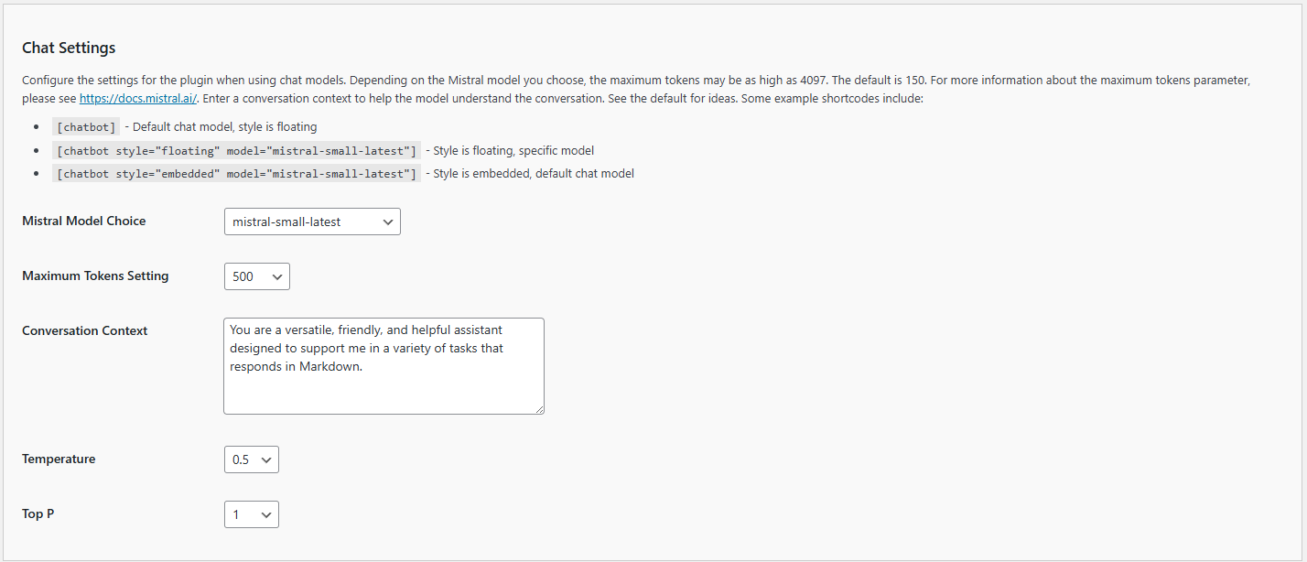1307x562 pixels.
Task: Click the Mistral Model Choice dropdown chevron
Action: pyautogui.click(x=388, y=222)
